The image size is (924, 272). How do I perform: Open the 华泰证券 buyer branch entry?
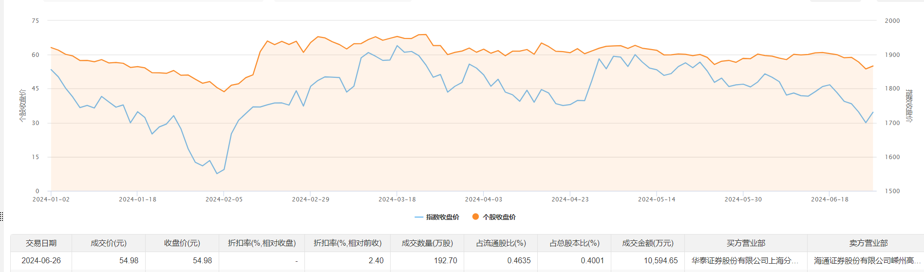point(745,260)
